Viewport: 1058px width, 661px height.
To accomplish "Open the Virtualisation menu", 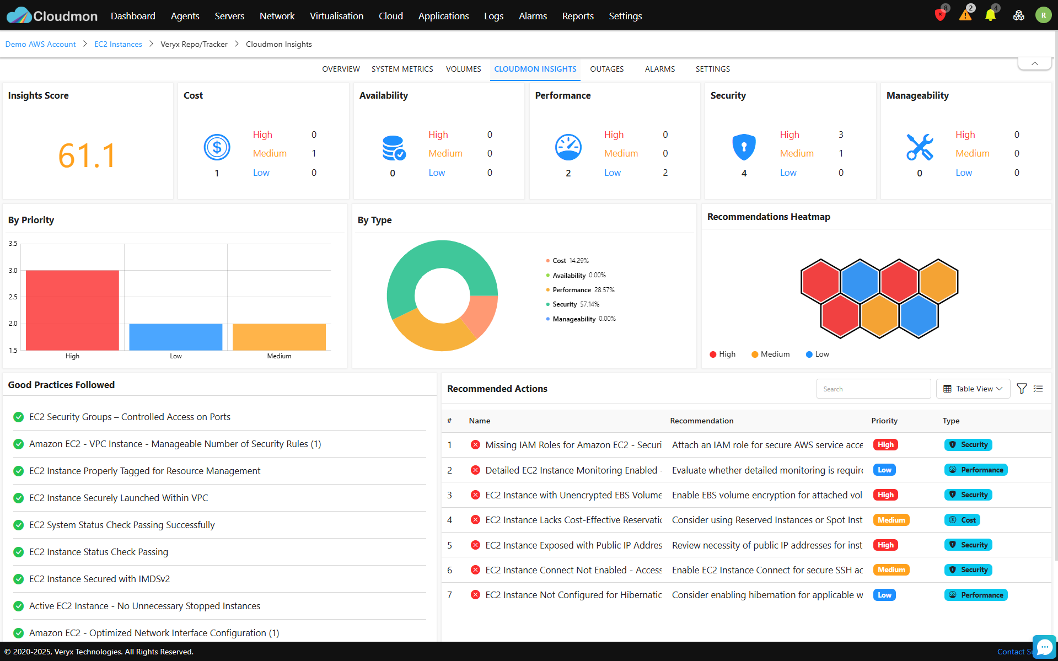I will 336,16.
